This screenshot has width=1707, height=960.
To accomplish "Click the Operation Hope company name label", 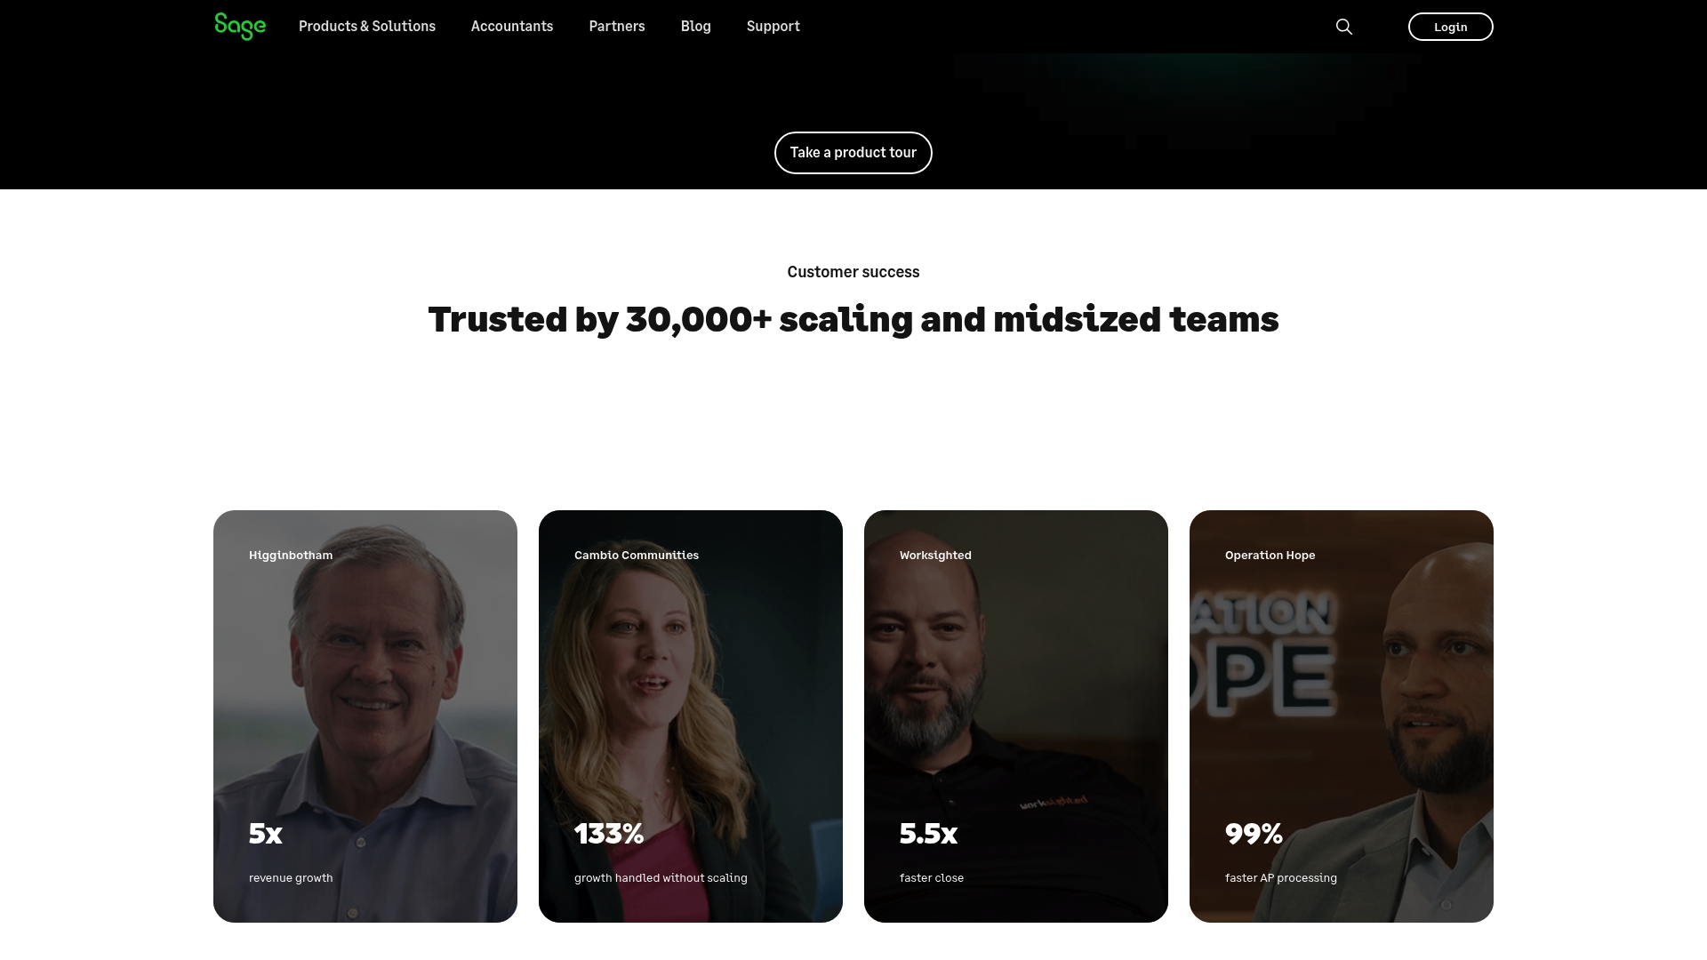I will pos(1270,556).
